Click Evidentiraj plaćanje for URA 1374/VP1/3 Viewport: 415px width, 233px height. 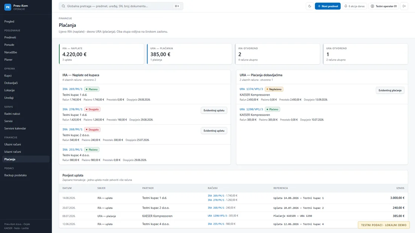(390, 90)
